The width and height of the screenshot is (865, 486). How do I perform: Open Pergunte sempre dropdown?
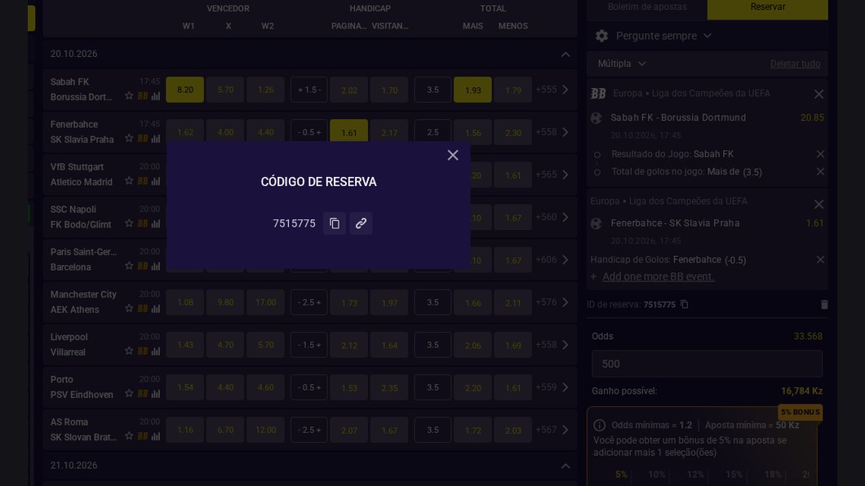(663, 36)
